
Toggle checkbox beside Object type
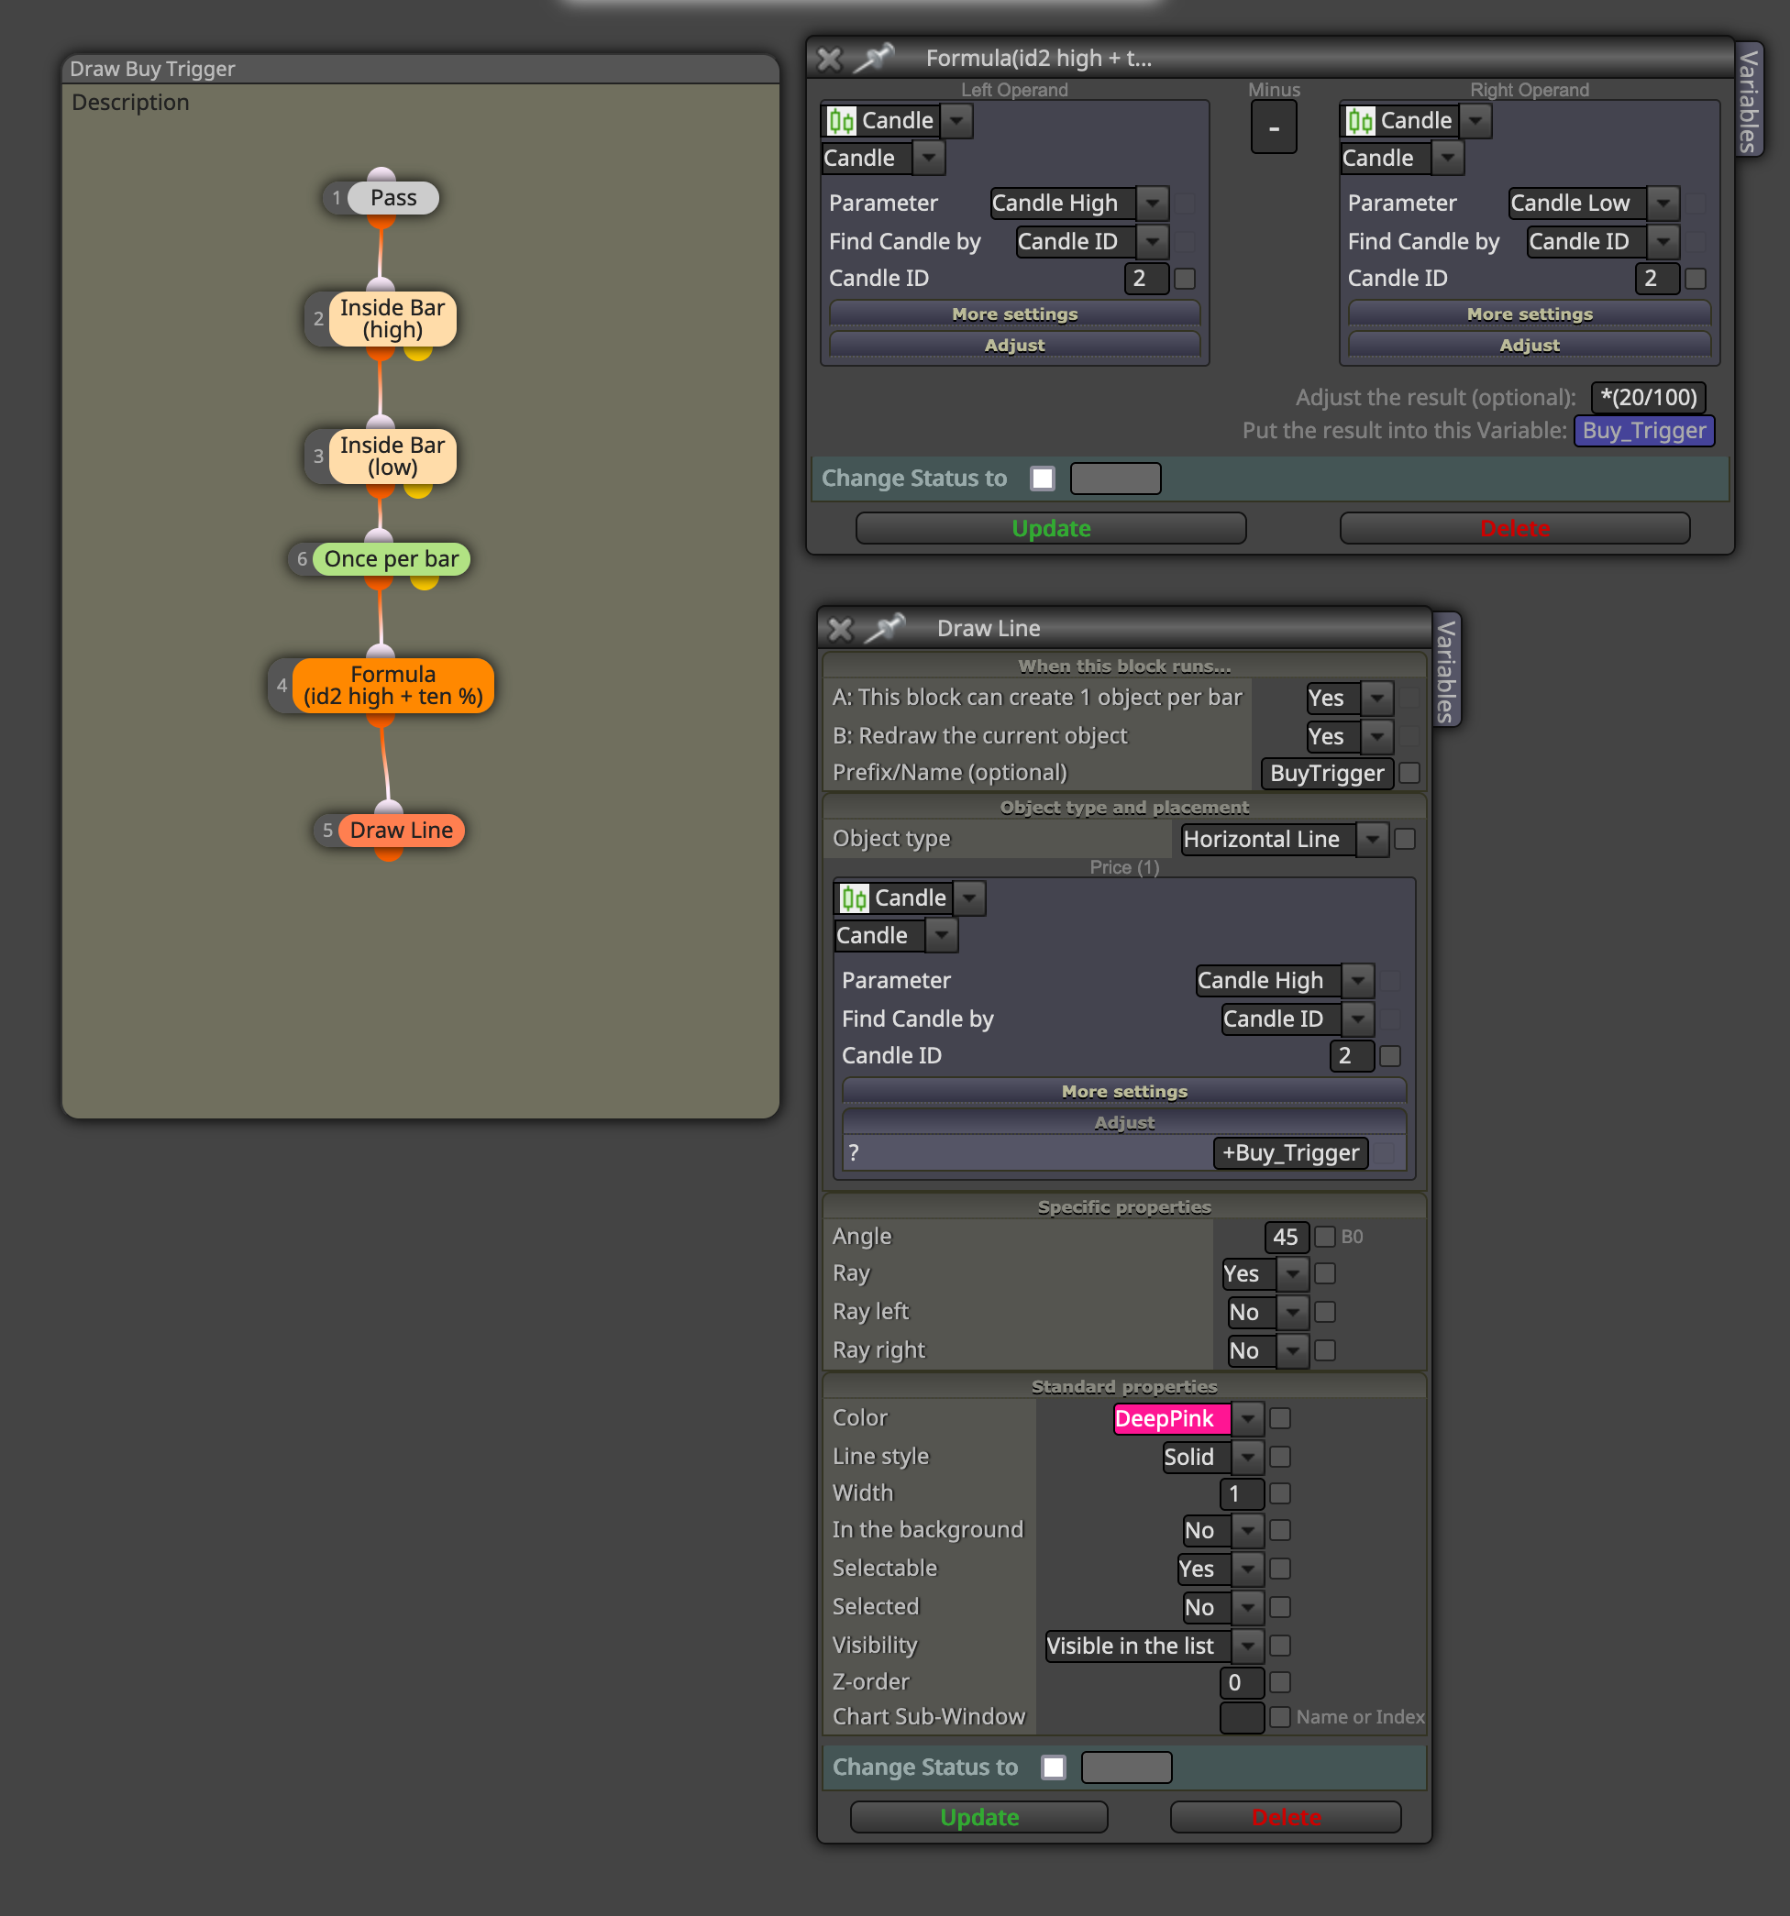coord(1406,840)
